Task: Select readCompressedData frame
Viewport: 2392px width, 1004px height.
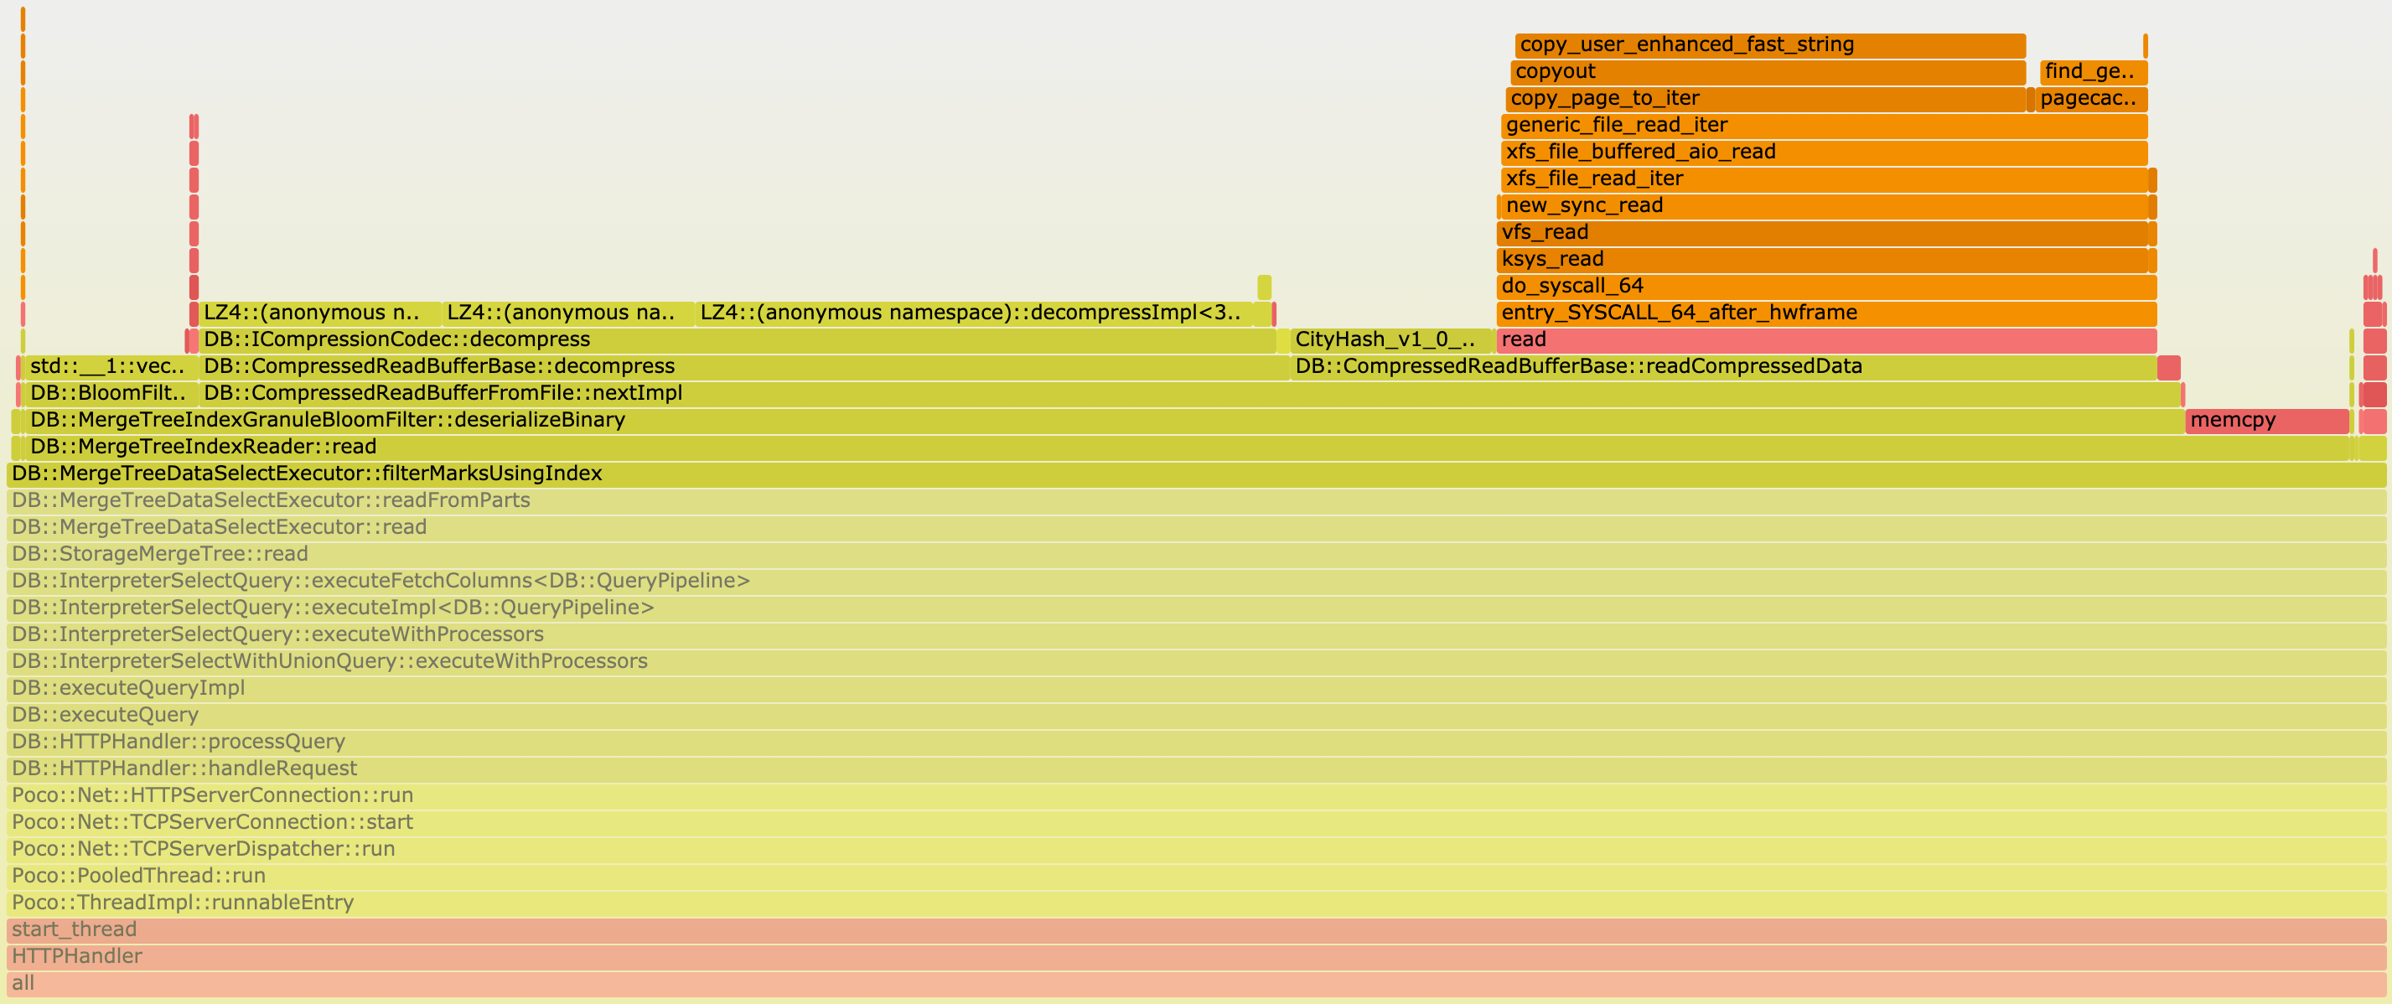Action: pyautogui.click(x=1723, y=368)
